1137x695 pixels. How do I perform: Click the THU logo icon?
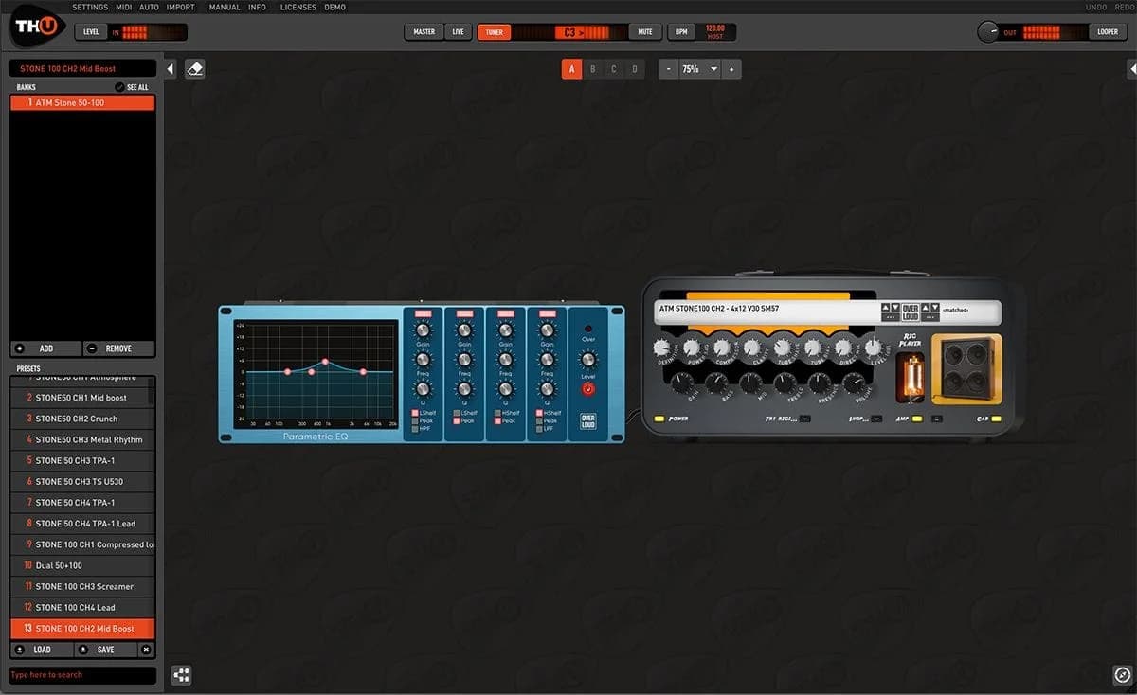tap(34, 27)
